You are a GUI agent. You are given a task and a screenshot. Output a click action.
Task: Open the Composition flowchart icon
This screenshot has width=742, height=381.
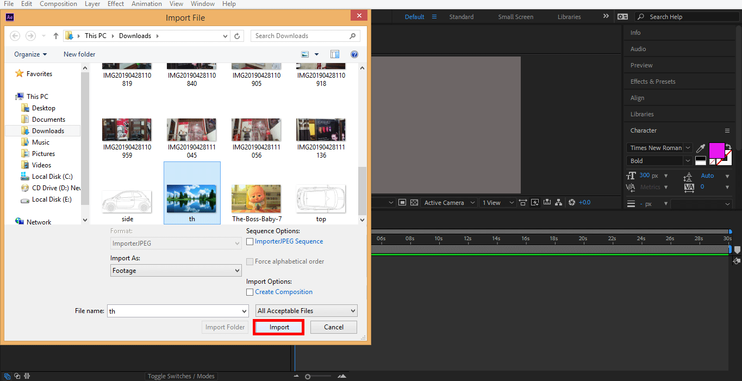558,202
